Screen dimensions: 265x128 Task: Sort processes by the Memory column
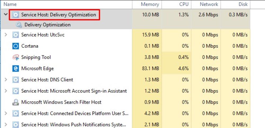[x=150, y=4]
